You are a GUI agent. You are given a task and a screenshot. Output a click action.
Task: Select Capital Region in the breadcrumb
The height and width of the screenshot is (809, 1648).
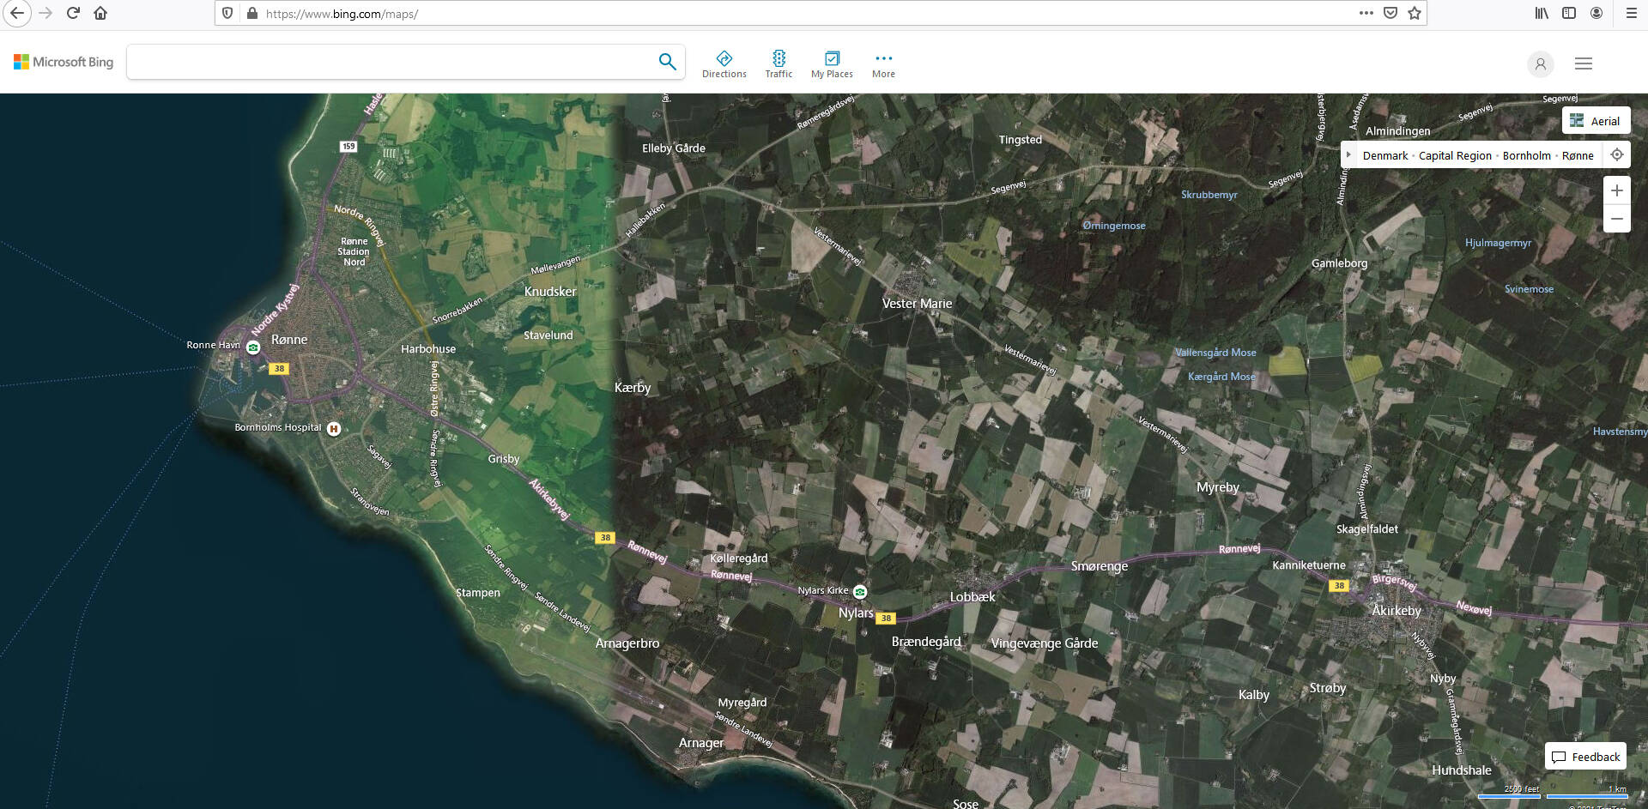click(x=1455, y=155)
